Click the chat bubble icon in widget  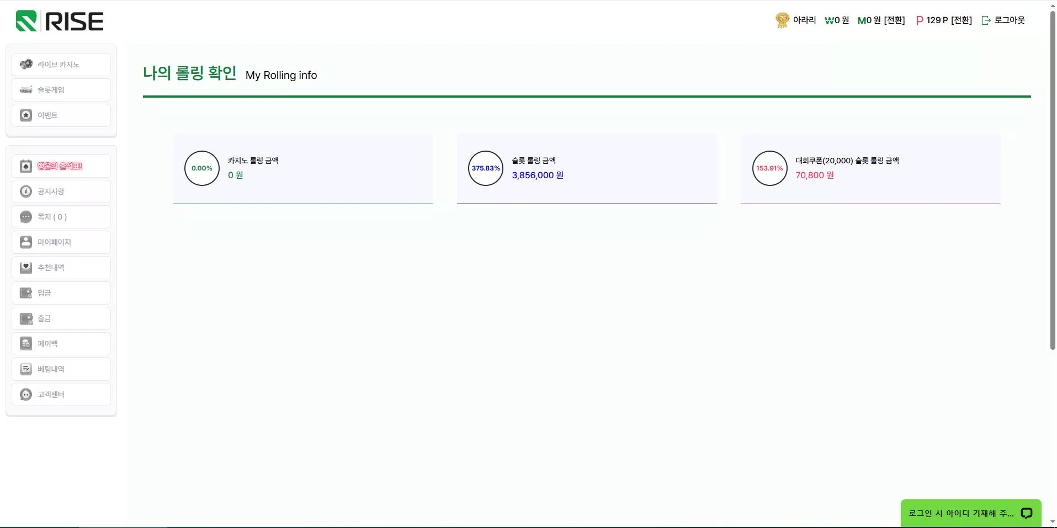tap(1027, 513)
